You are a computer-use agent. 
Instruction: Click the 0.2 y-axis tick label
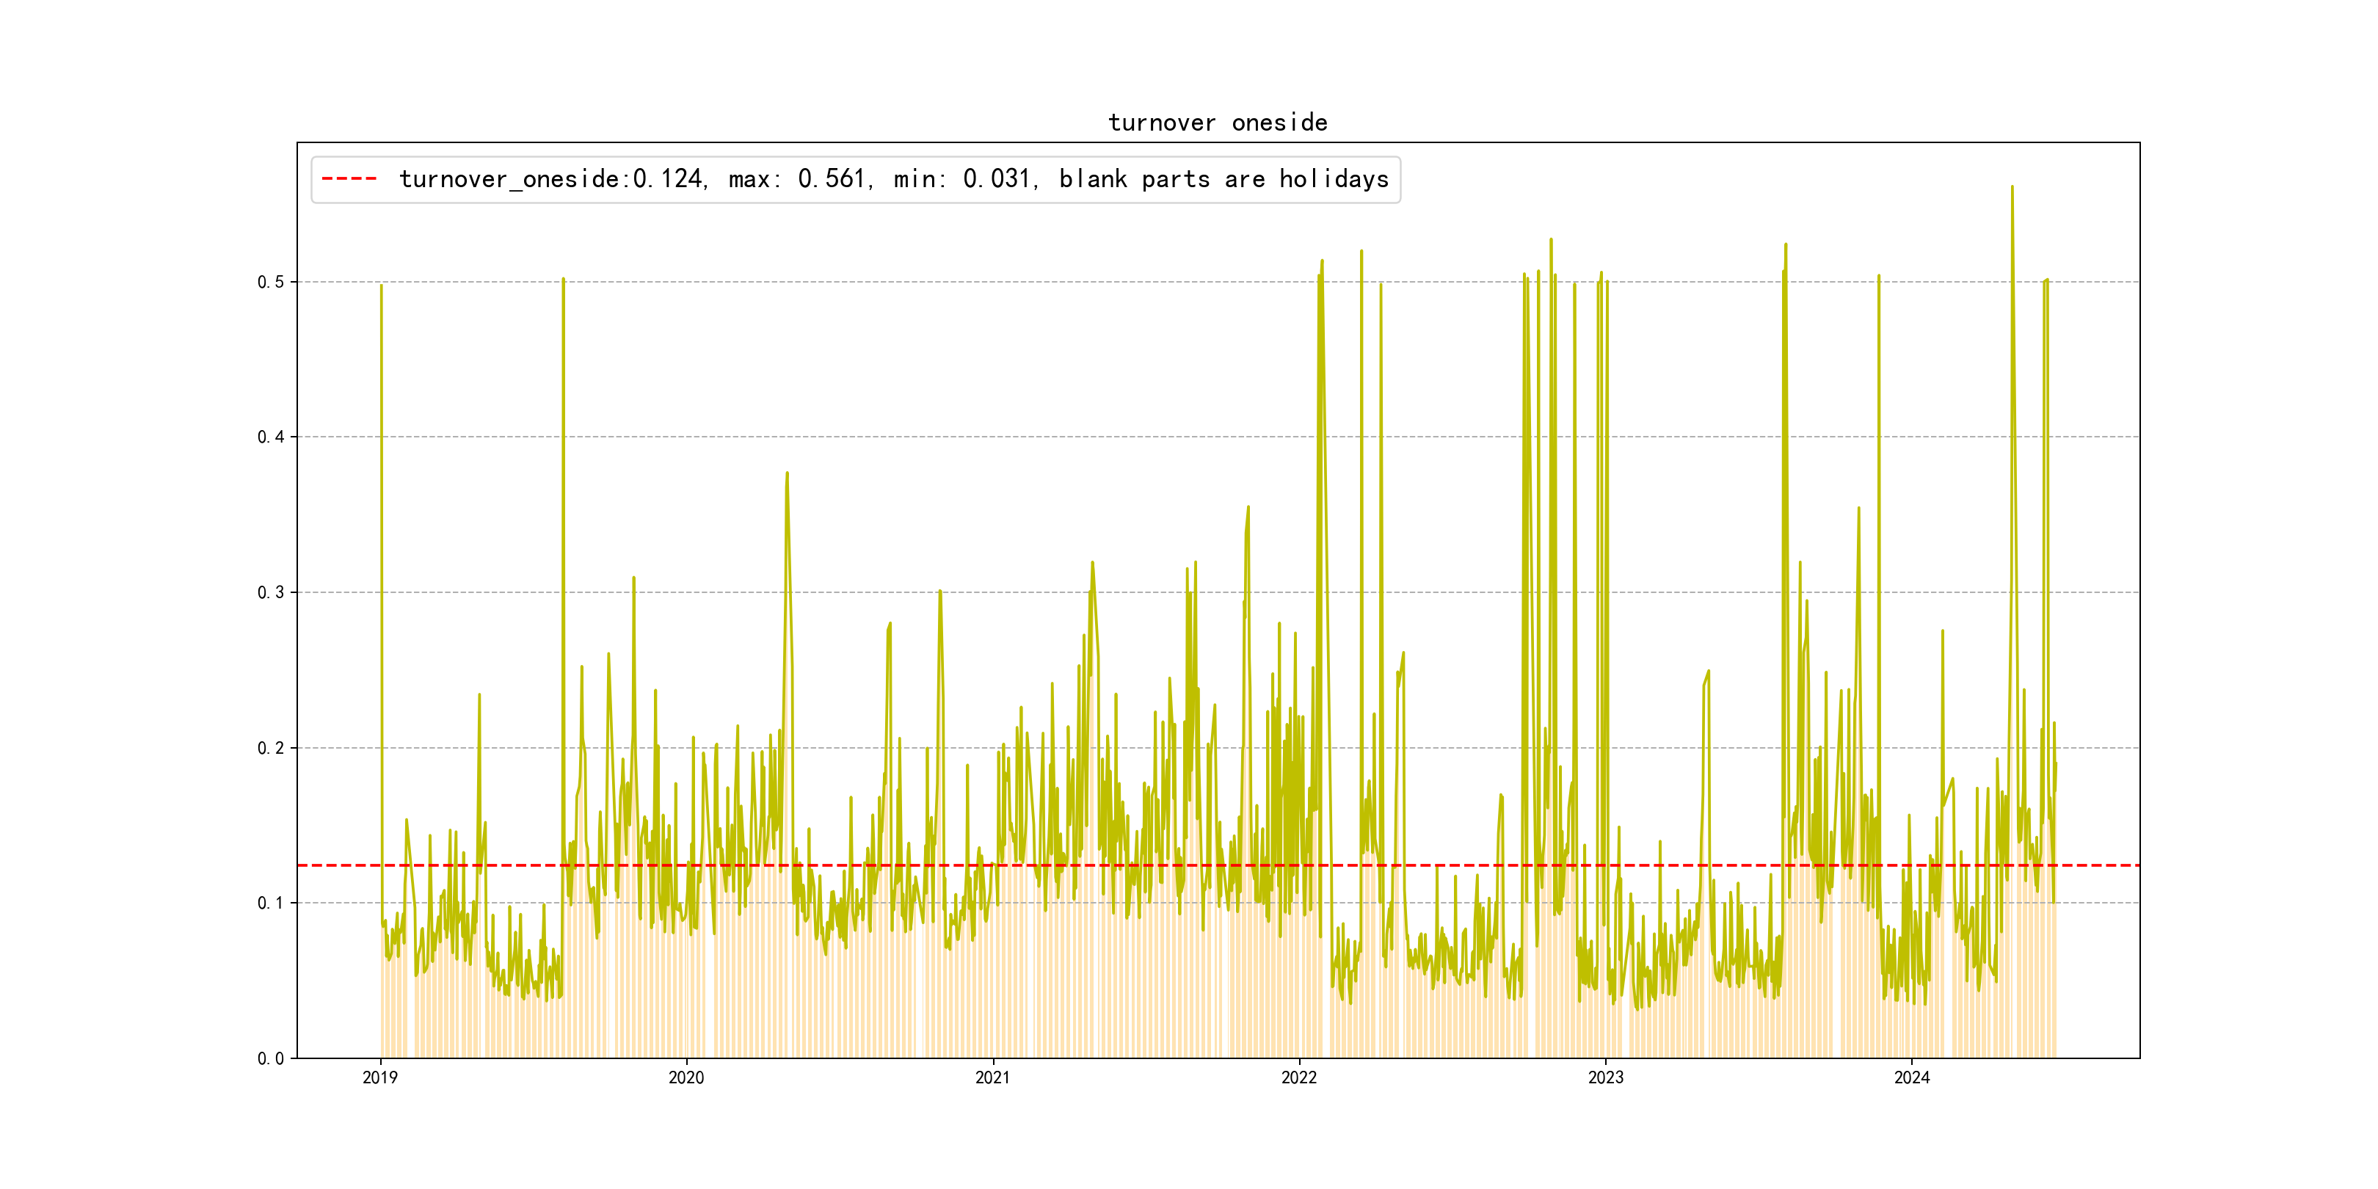coord(271,748)
